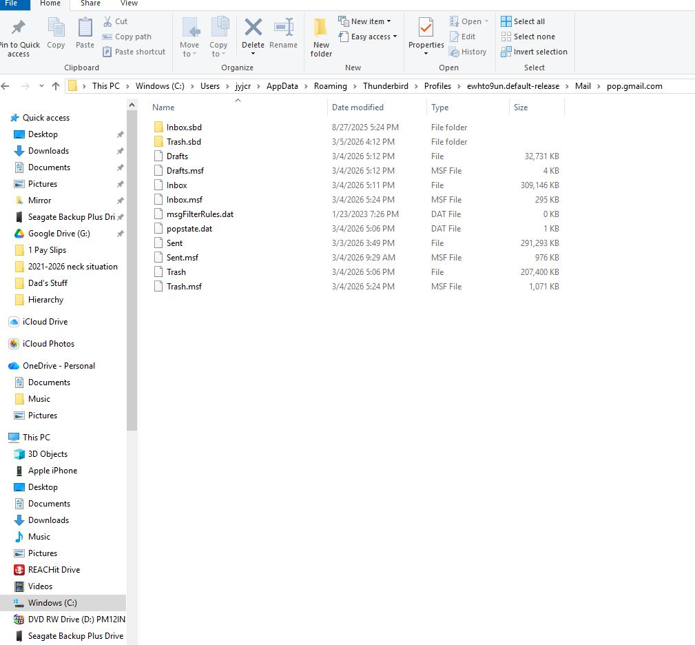This screenshot has height=645, width=695.
Task: Expand the chevron after Profiles in path
Action: coord(459,86)
